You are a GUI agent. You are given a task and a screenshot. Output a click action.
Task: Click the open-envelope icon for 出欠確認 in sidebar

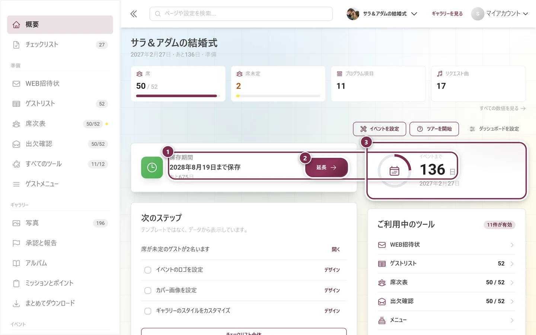click(16, 144)
